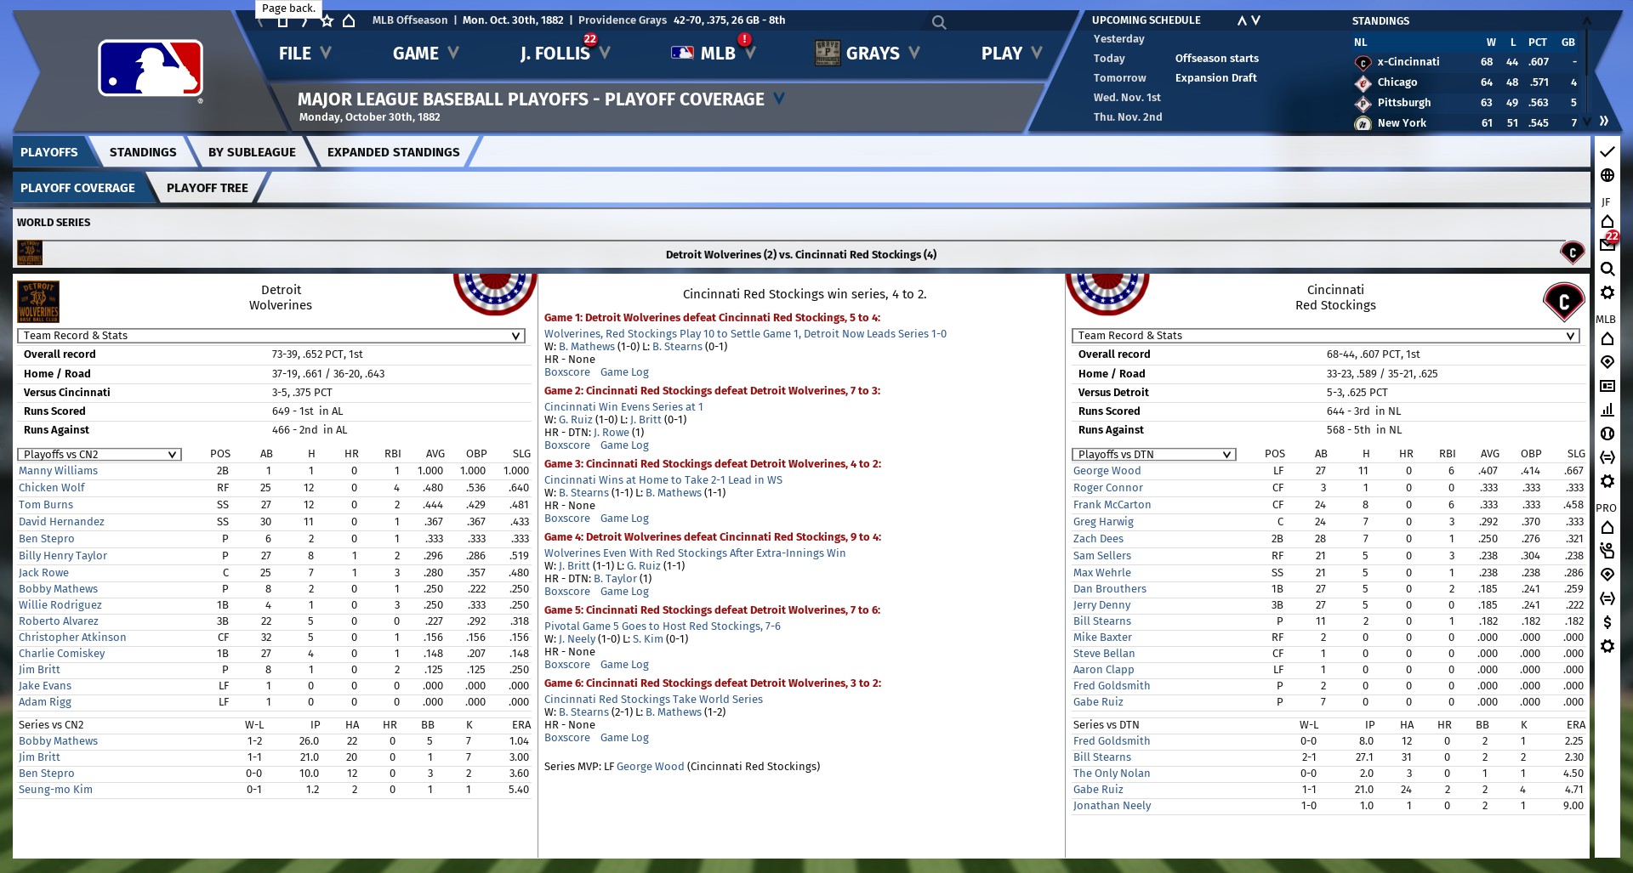
Task: Open the search magnifier in the top bar
Action: pyautogui.click(x=939, y=22)
